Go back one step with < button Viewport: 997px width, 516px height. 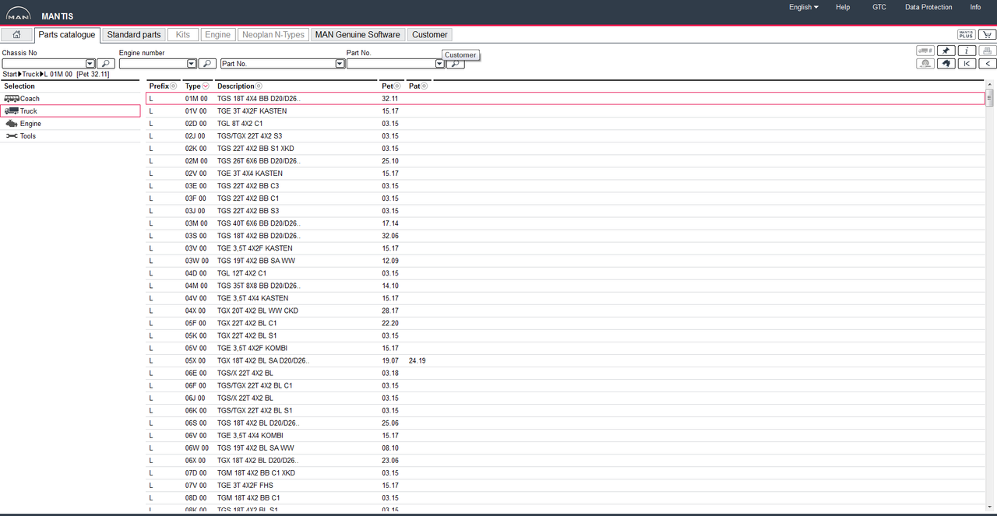tap(987, 64)
